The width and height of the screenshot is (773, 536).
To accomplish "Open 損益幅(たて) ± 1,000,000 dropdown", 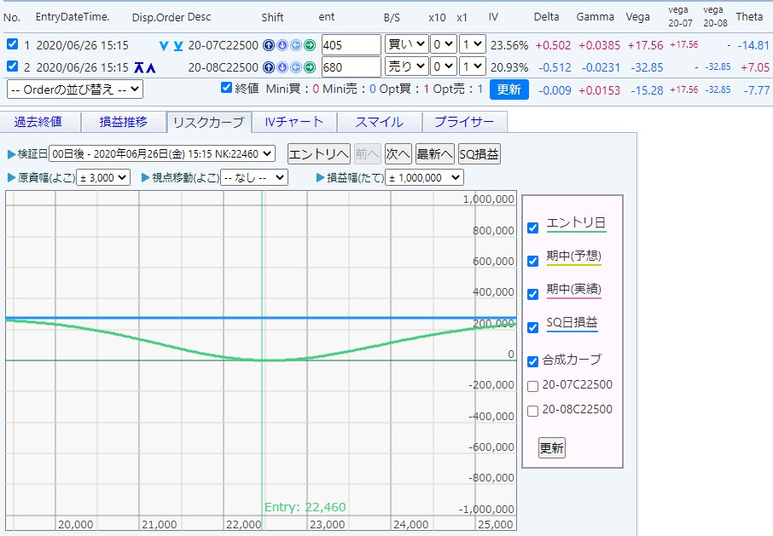I will (x=424, y=178).
